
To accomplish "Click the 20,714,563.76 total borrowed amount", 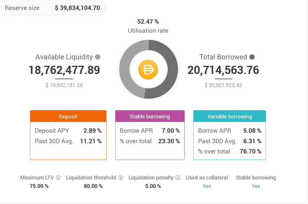I will pyautogui.click(x=223, y=70).
